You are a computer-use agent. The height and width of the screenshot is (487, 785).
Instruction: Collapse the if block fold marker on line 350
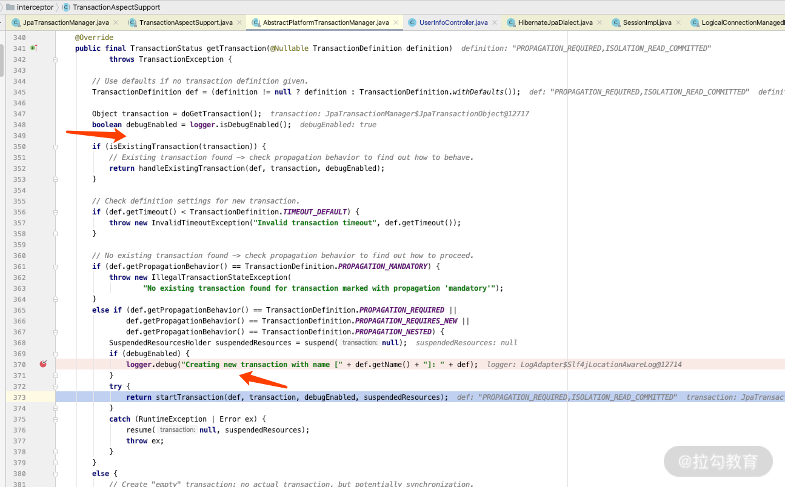click(x=55, y=147)
